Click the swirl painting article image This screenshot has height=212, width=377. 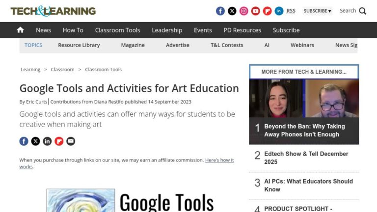coord(81,200)
